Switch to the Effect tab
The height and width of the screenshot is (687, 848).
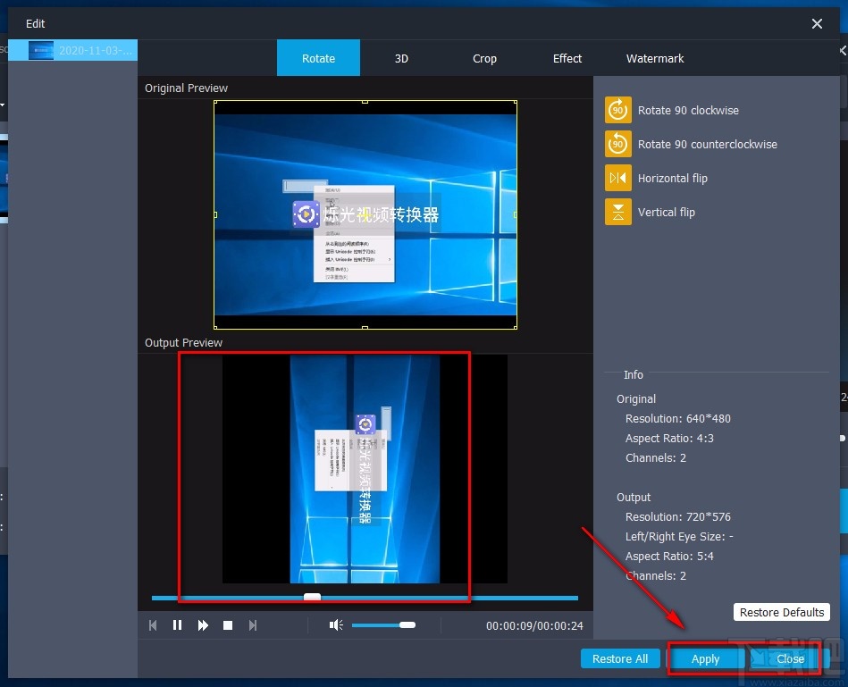(x=567, y=58)
